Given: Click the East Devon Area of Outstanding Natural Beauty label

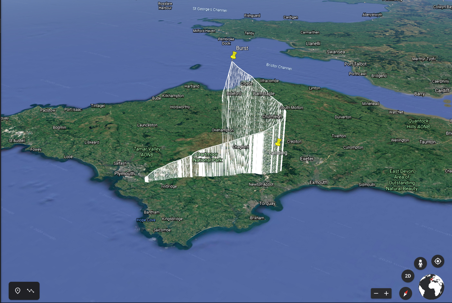Looking at the screenshot, I should (x=402, y=180).
